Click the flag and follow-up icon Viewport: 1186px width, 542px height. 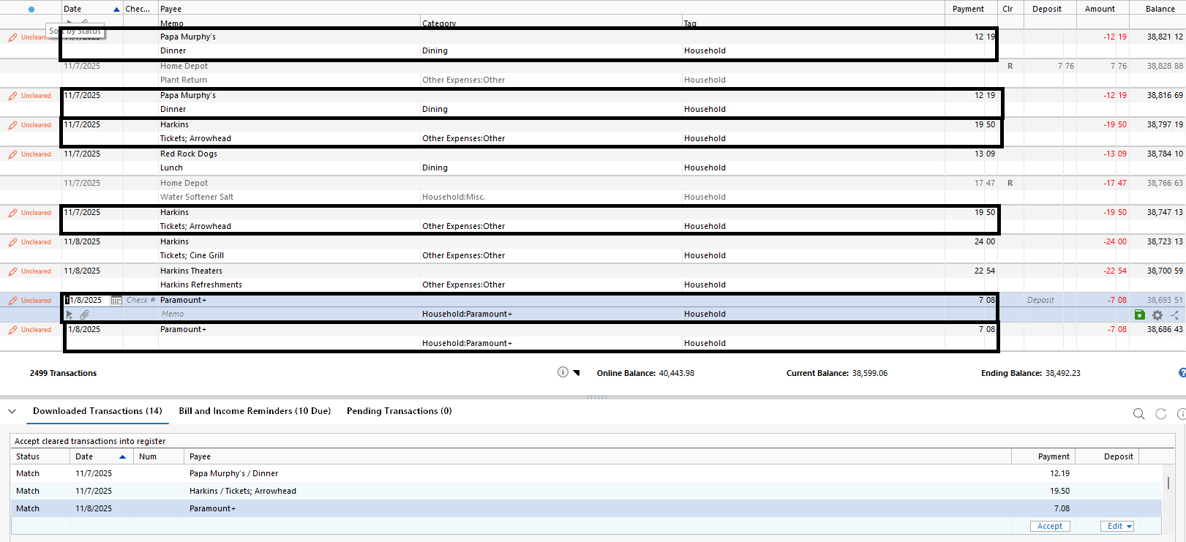click(x=70, y=315)
